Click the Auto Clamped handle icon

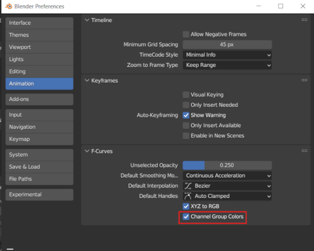[x=188, y=196]
